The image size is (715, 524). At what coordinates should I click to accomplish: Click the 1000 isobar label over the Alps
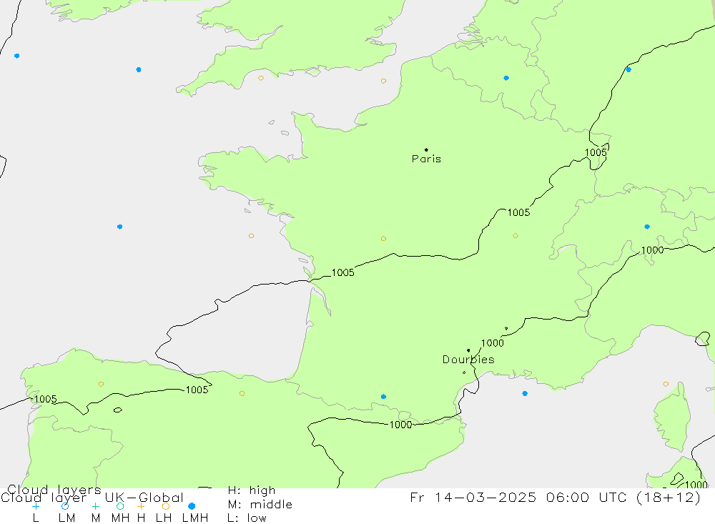tap(653, 250)
